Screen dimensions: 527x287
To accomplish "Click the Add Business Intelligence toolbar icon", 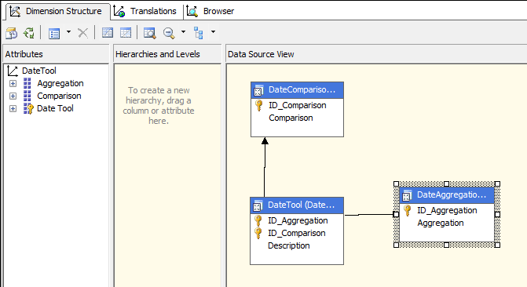I will coord(12,33).
